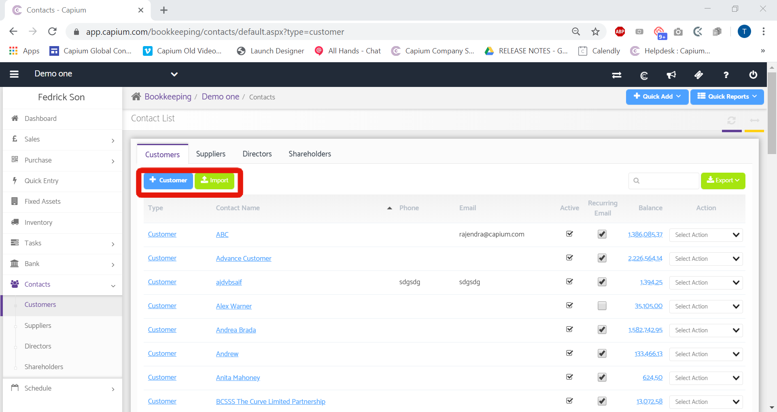
Task: Open the Apps grid bookmark
Action: pyautogui.click(x=24, y=51)
